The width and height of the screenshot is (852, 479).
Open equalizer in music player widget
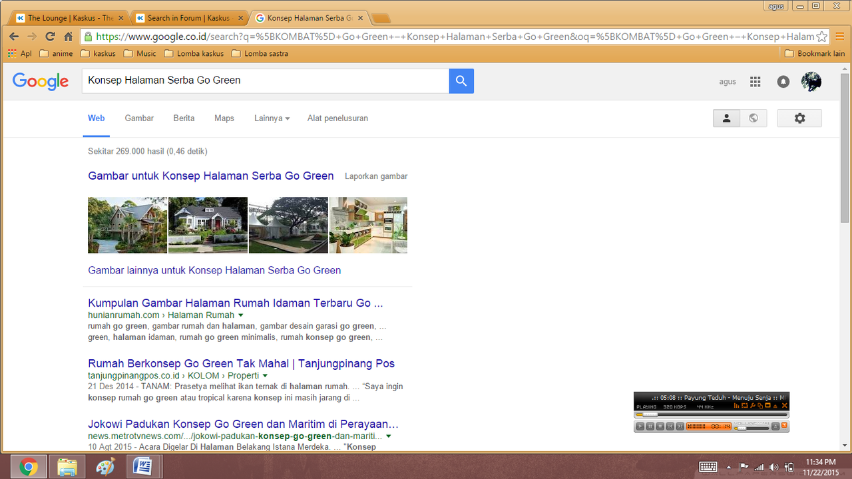pos(737,406)
